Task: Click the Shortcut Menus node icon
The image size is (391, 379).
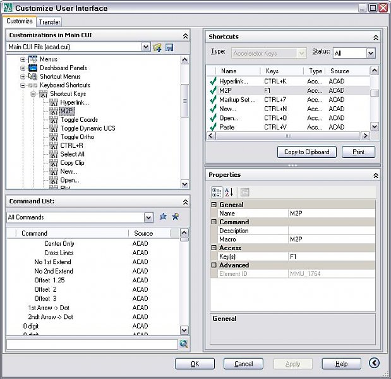Action: tap(33, 76)
